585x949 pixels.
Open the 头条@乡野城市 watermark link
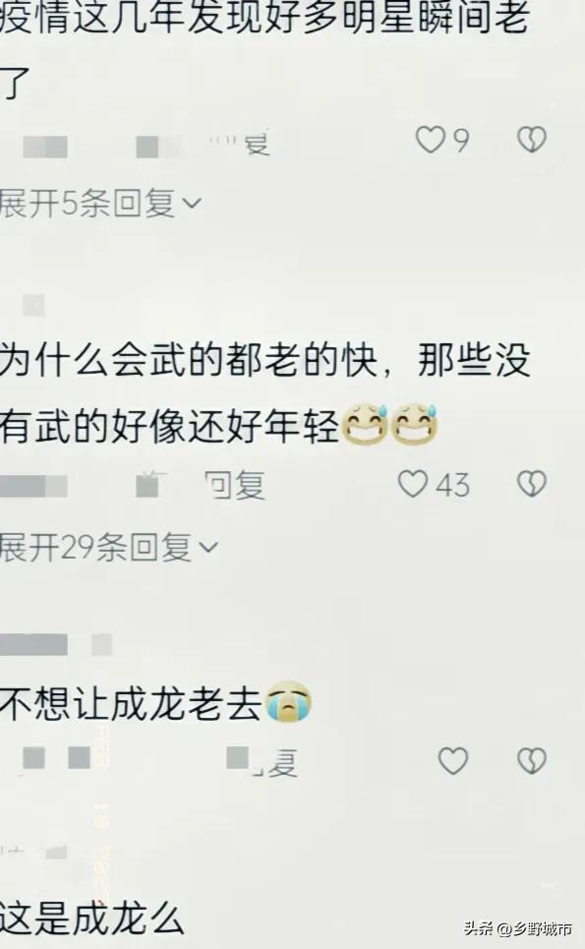(518, 928)
